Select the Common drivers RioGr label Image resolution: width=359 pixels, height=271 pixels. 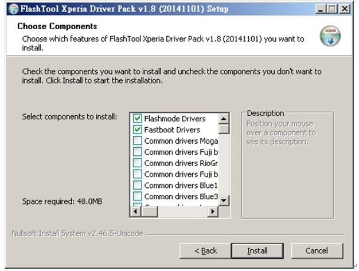pos(181,163)
